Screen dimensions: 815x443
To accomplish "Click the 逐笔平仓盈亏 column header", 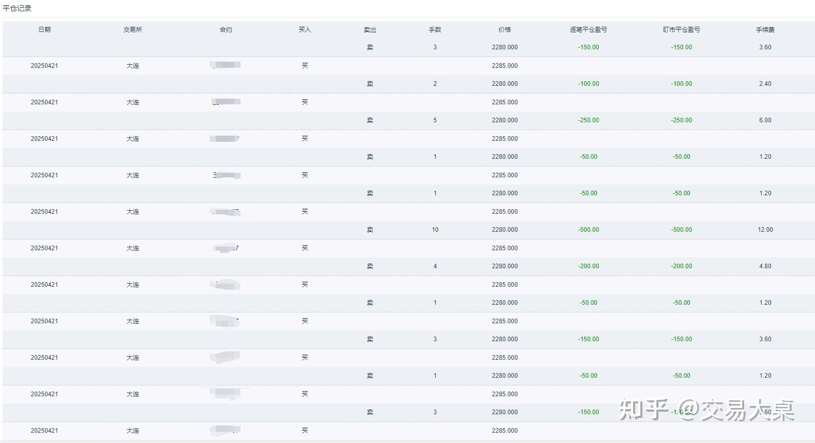I will point(588,30).
